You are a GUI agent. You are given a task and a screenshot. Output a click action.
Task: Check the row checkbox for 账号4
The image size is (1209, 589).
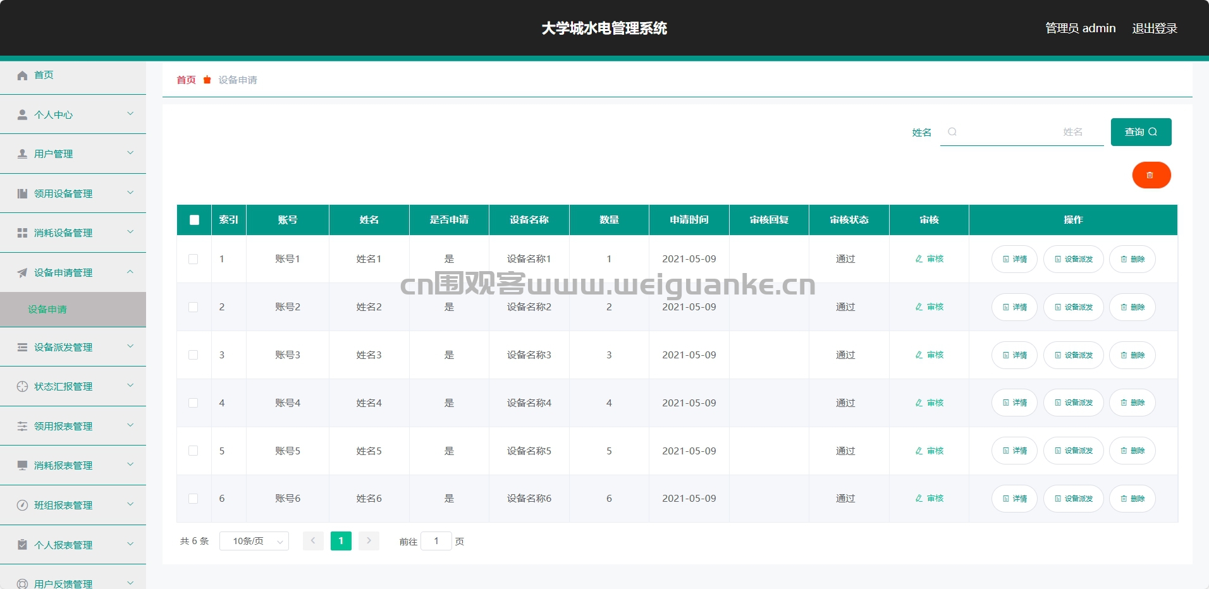193,403
